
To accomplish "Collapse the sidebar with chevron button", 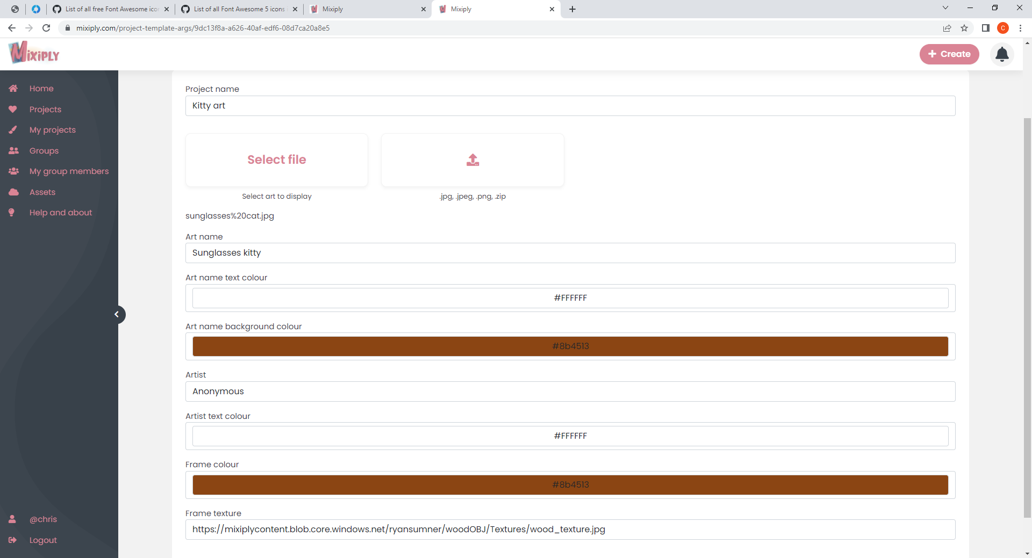I will tap(117, 315).
